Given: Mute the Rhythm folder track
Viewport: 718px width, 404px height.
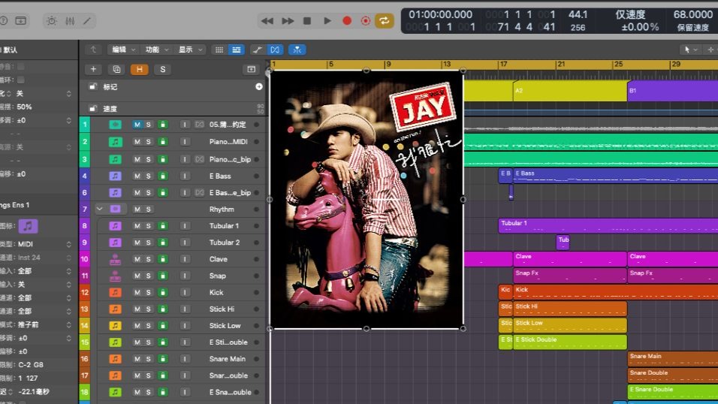Looking at the screenshot, I should point(137,210).
